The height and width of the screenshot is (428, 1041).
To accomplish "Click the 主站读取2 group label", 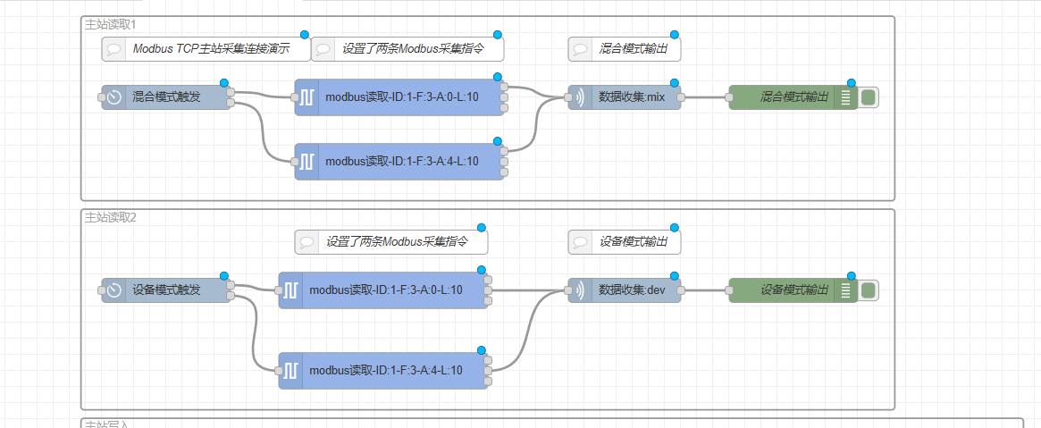I will tap(110, 217).
